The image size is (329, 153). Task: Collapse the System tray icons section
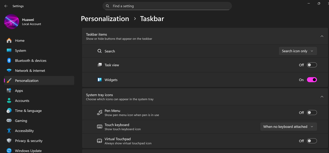point(322,97)
